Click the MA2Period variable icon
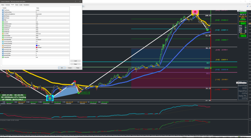The width and height of the screenshot is (251, 138). [x=3, y=18]
